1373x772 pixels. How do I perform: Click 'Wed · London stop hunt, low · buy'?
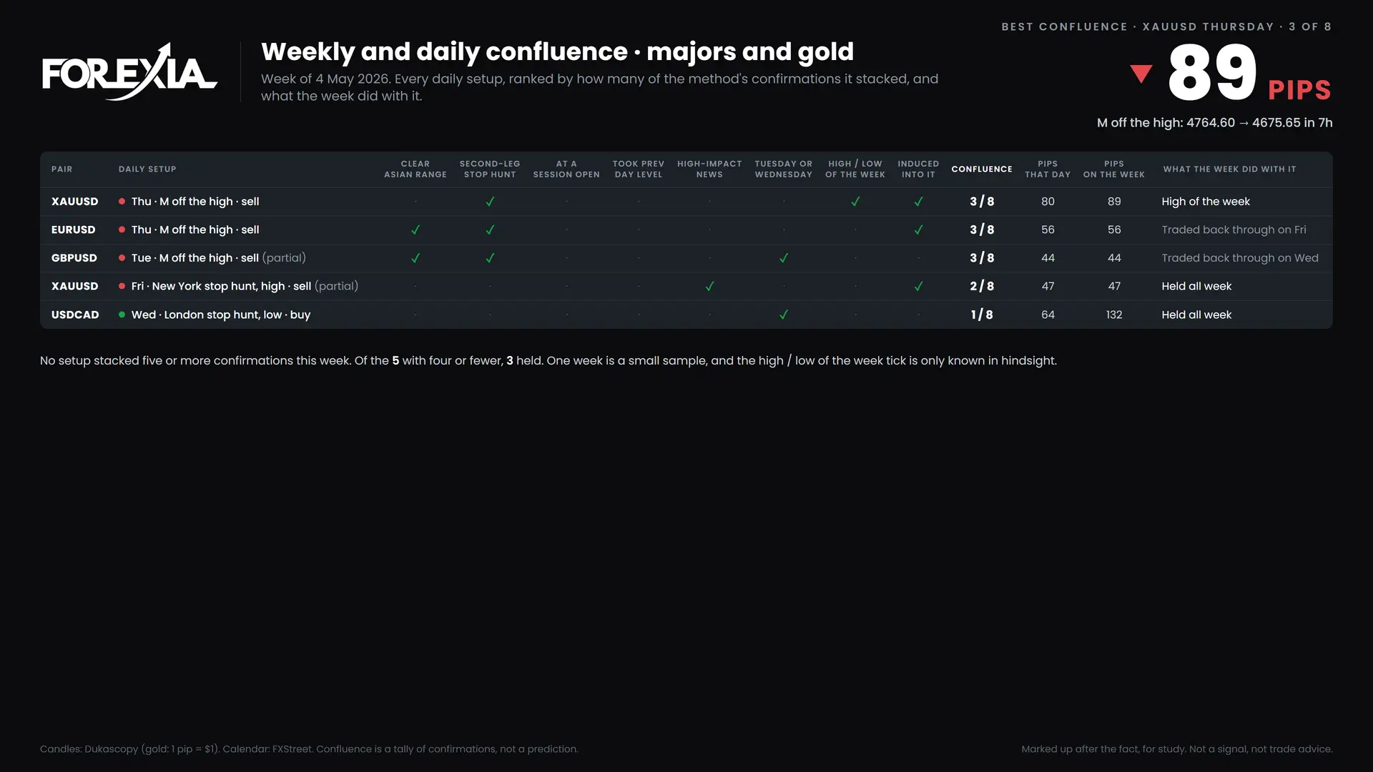pyautogui.click(x=221, y=315)
